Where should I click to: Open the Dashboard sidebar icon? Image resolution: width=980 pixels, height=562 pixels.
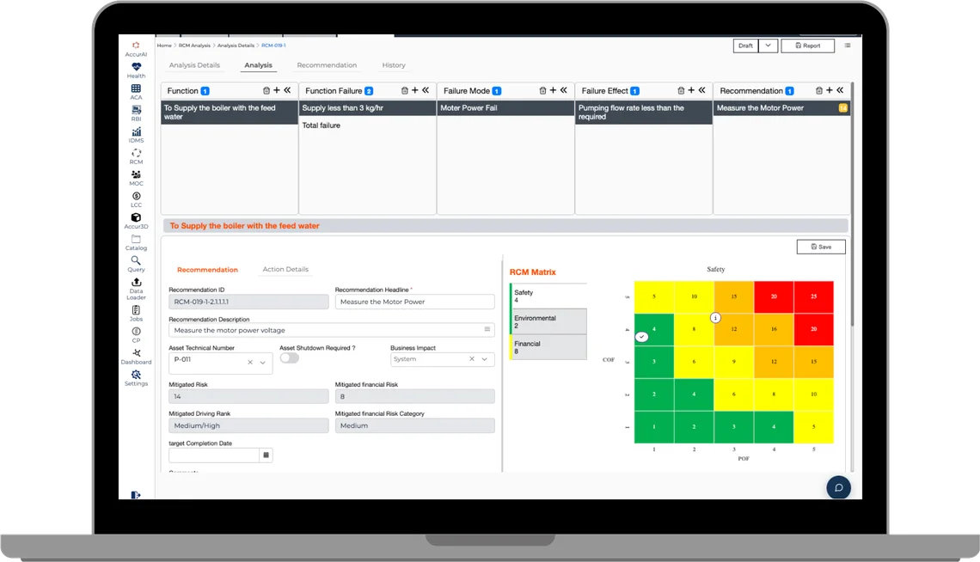tap(136, 353)
